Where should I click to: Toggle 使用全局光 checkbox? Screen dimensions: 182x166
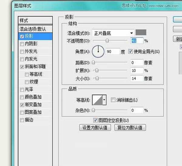[131, 51]
